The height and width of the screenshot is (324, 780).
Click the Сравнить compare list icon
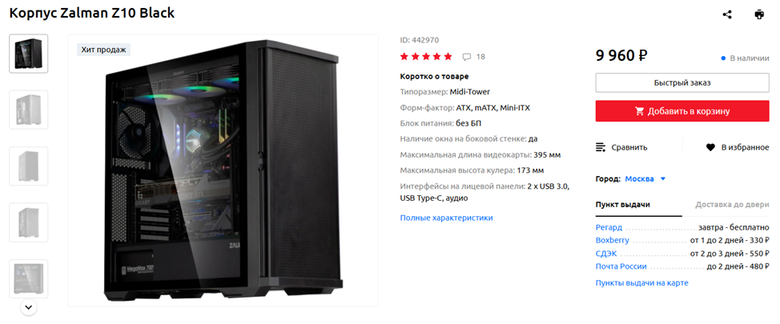[601, 147]
